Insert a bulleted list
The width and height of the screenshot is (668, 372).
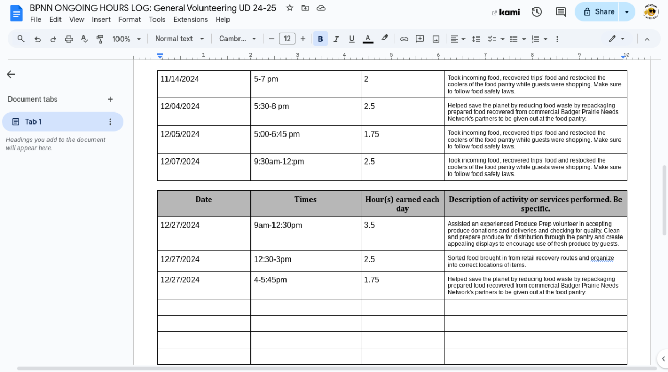514,39
